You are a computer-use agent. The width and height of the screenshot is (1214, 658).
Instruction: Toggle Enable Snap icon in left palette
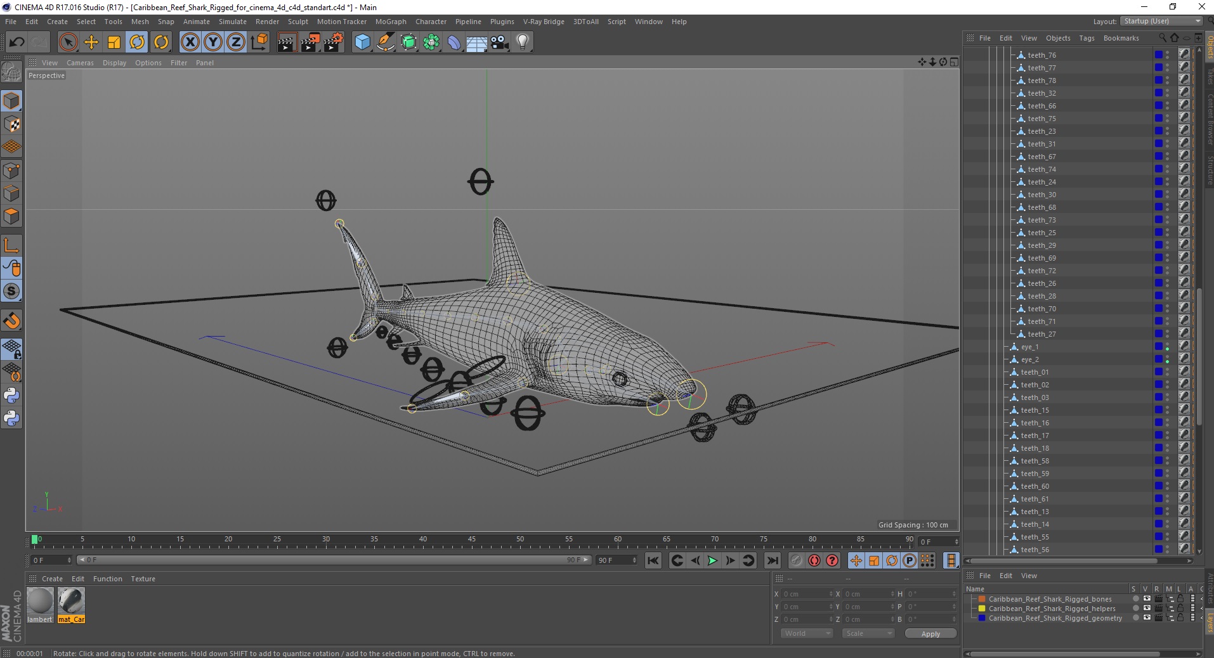click(x=11, y=292)
